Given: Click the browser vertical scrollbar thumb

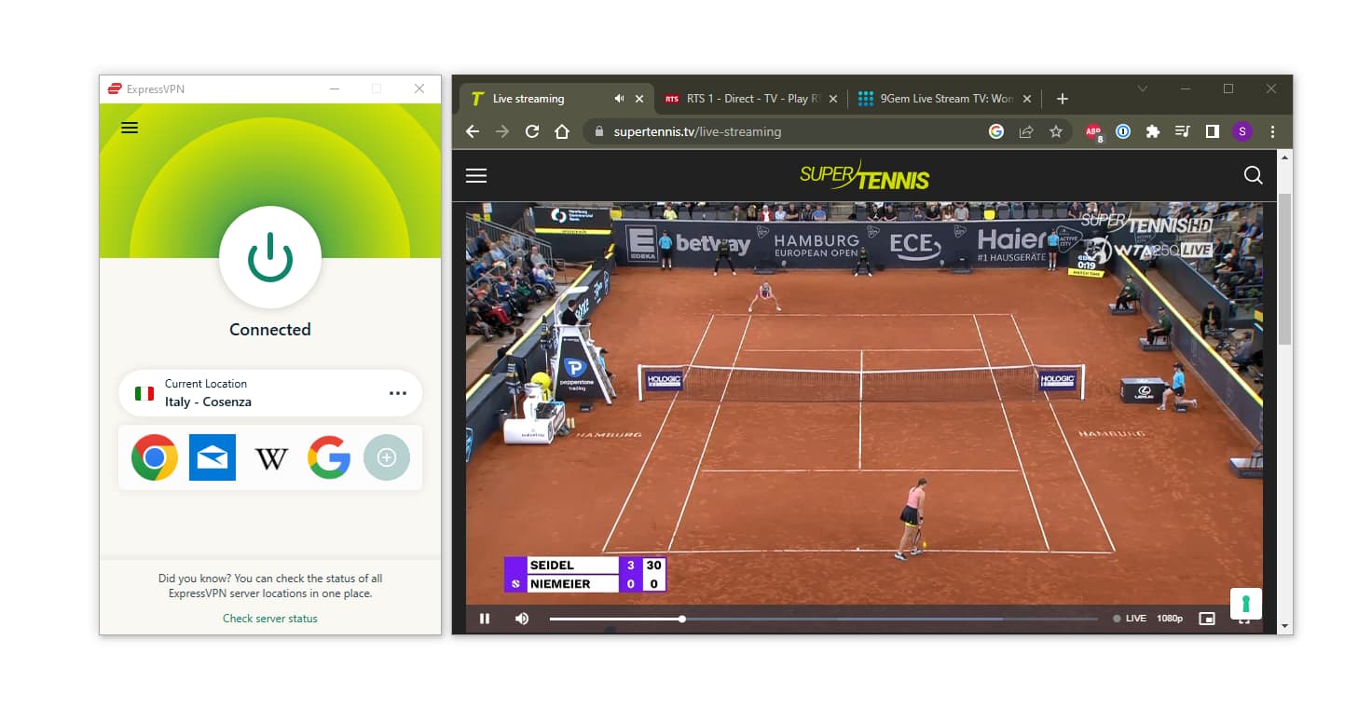Looking at the screenshot, I should click(1285, 269).
